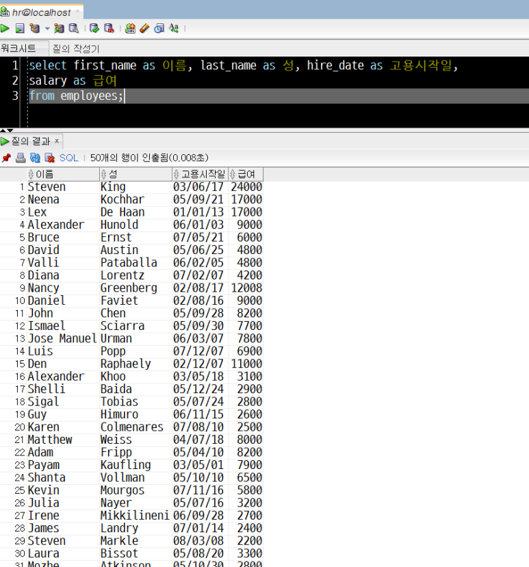Select cell 'Jose Manuel'
The height and width of the screenshot is (567, 529).
click(63, 339)
